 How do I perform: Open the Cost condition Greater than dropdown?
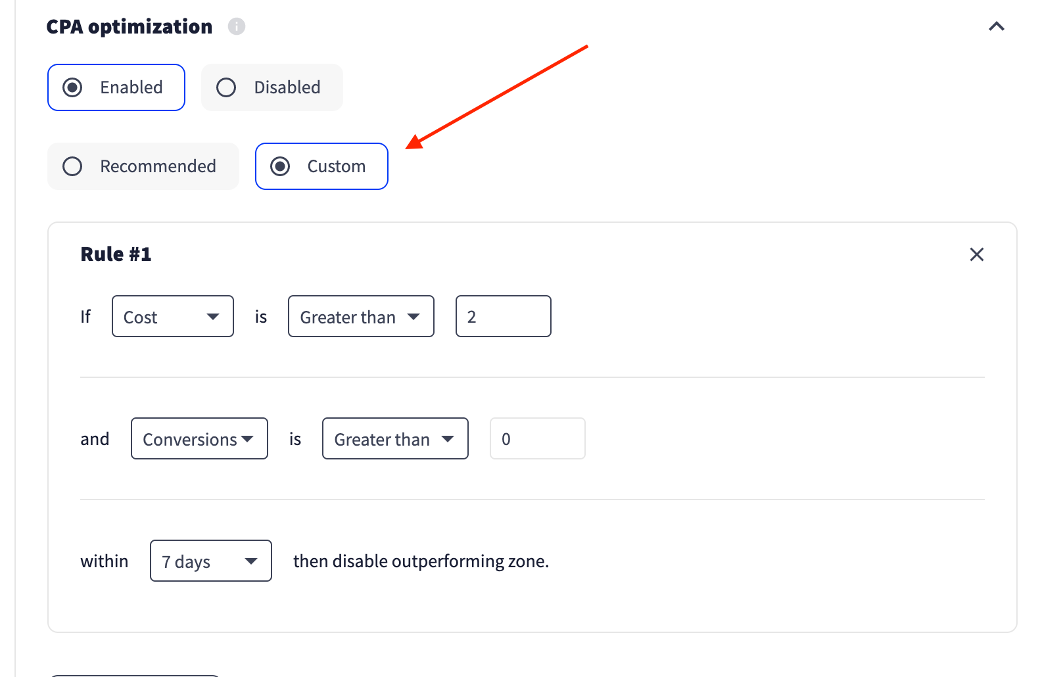pyautogui.click(x=361, y=316)
